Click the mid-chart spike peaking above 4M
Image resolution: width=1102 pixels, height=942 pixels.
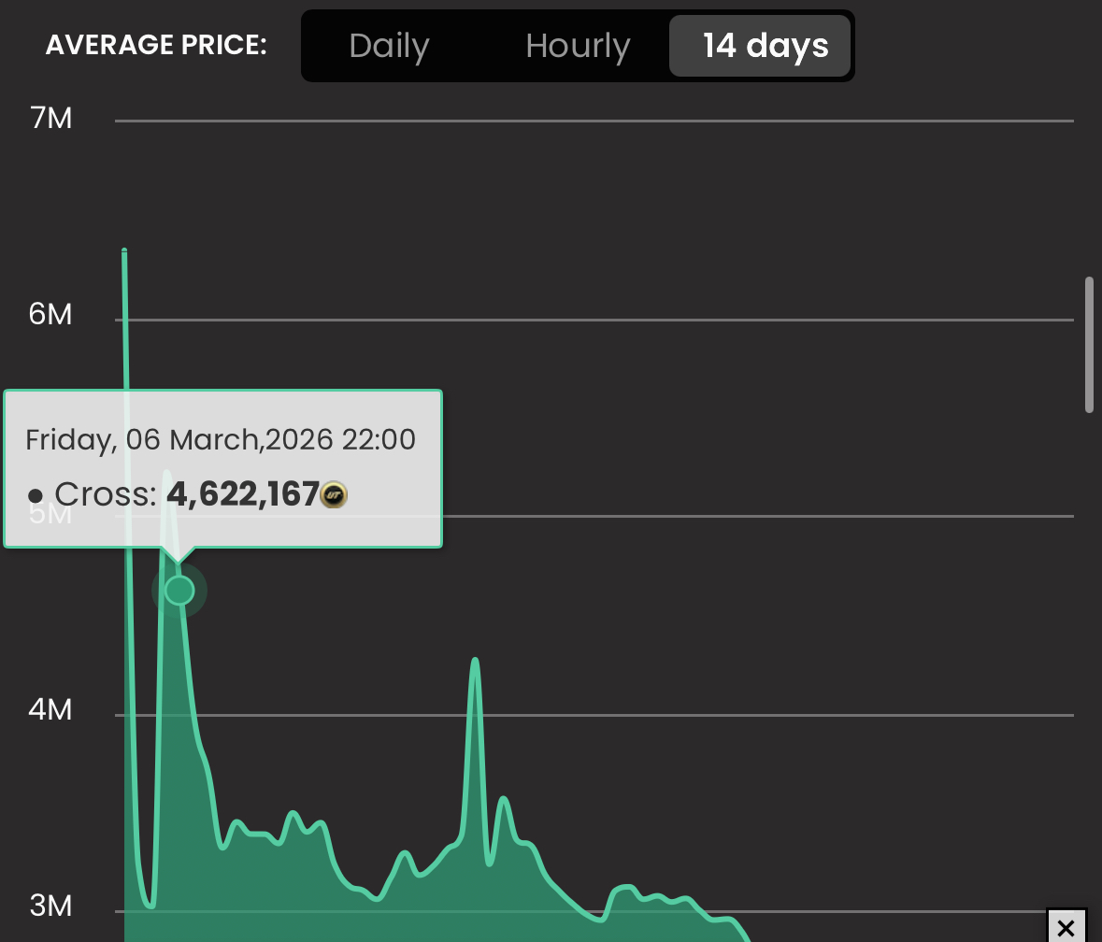[x=476, y=662]
